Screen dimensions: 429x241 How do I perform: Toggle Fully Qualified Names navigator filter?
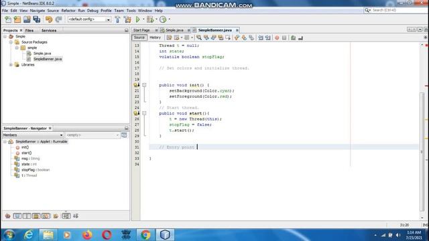[x=56, y=216]
